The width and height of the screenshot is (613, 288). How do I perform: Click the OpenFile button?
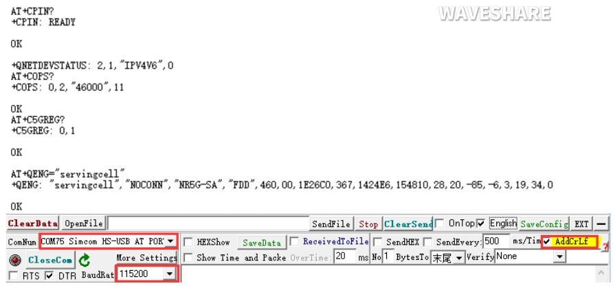pos(84,224)
